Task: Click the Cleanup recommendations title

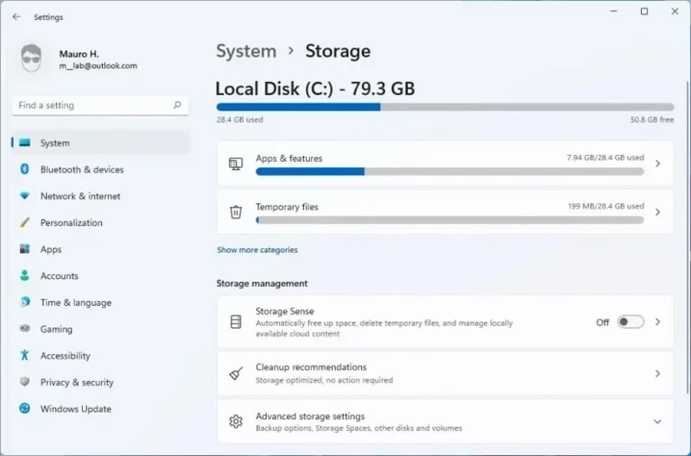Action: 311,366
